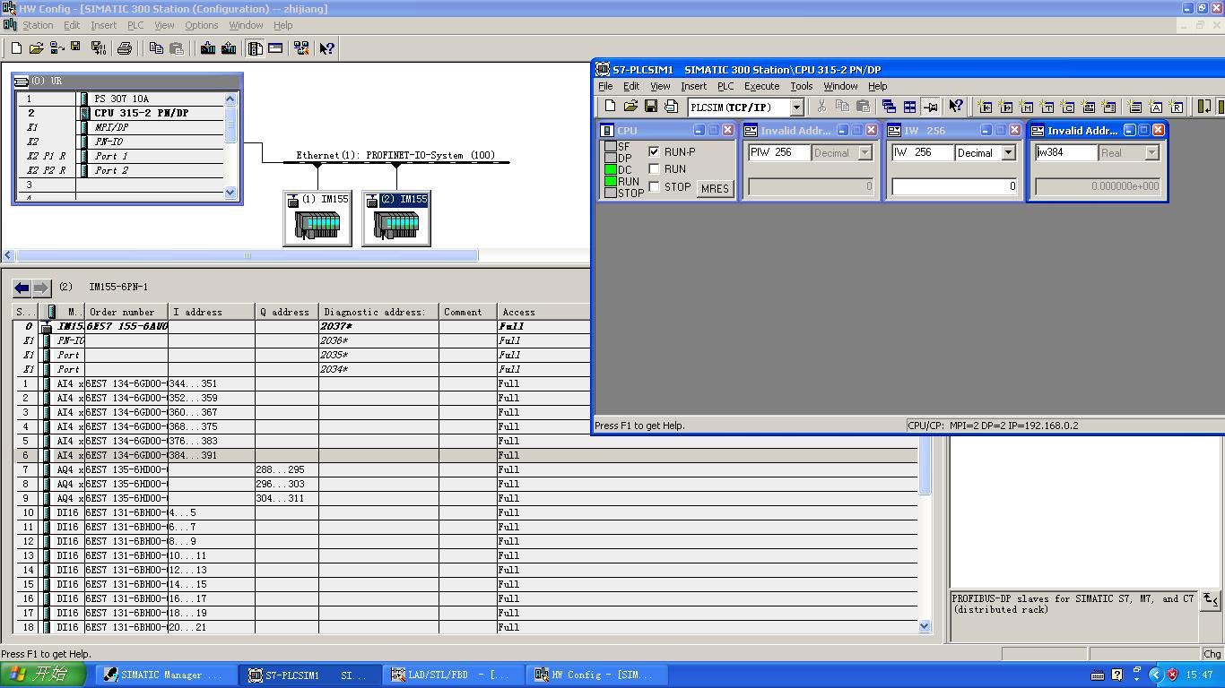Image resolution: width=1225 pixels, height=688 pixels.
Task: Check the RUN mode checkbox
Action: click(x=655, y=169)
